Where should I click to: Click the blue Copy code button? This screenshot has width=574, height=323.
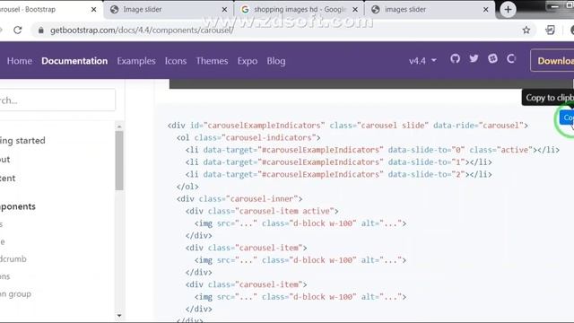click(x=567, y=118)
